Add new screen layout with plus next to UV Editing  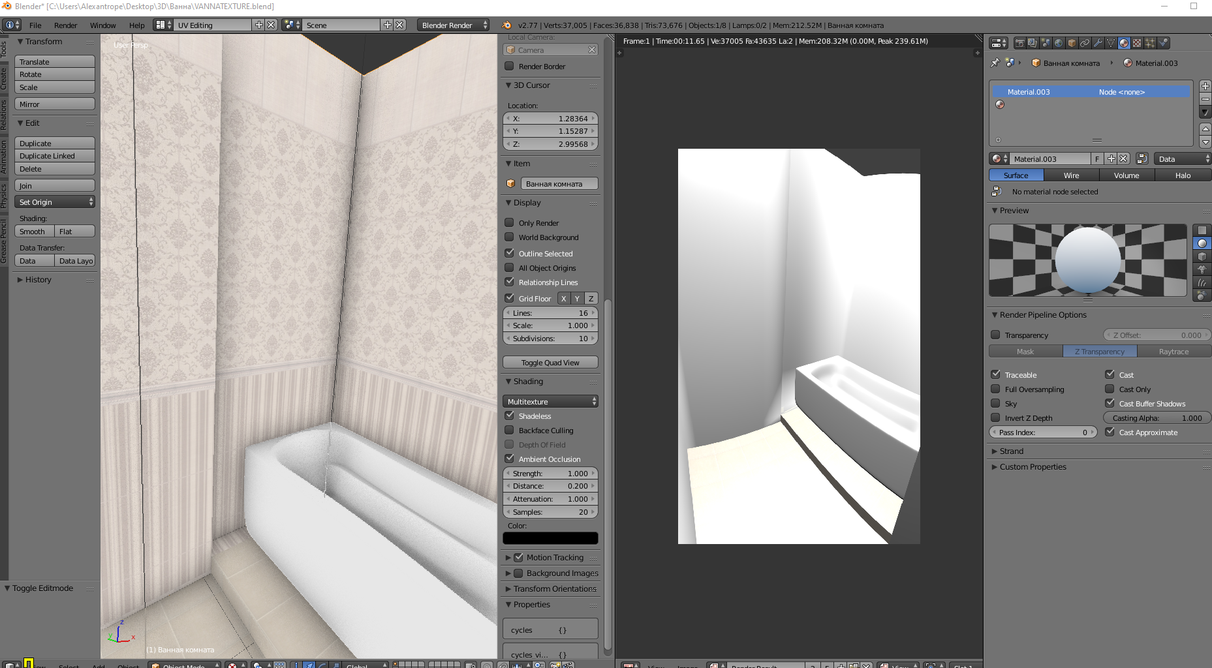pyautogui.click(x=259, y=25)
